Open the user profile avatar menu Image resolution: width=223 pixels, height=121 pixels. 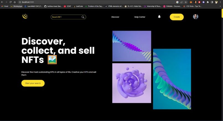(196, 17)
